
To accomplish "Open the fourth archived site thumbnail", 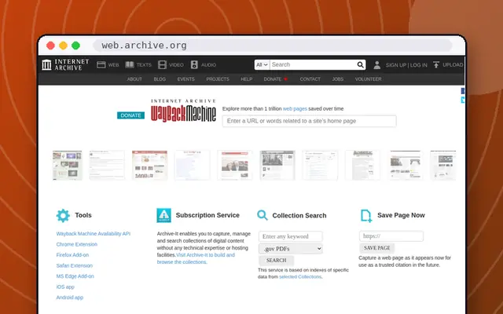I will point(192,166).
